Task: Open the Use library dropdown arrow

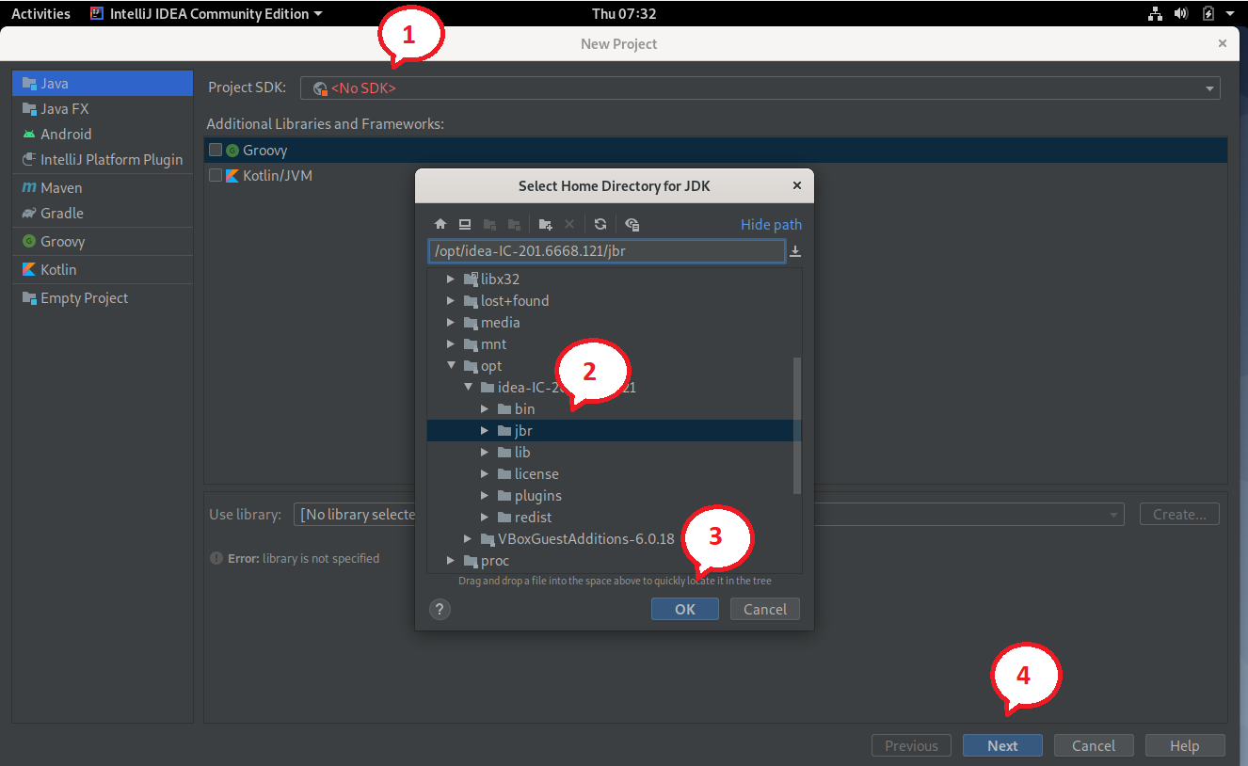Action: pyautogui.click(x=1114, y=515)
